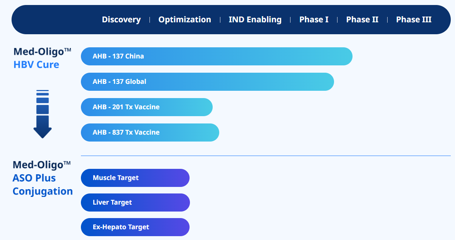Select the AHB - 201 Tx Vaccine bar

[146, 107]
